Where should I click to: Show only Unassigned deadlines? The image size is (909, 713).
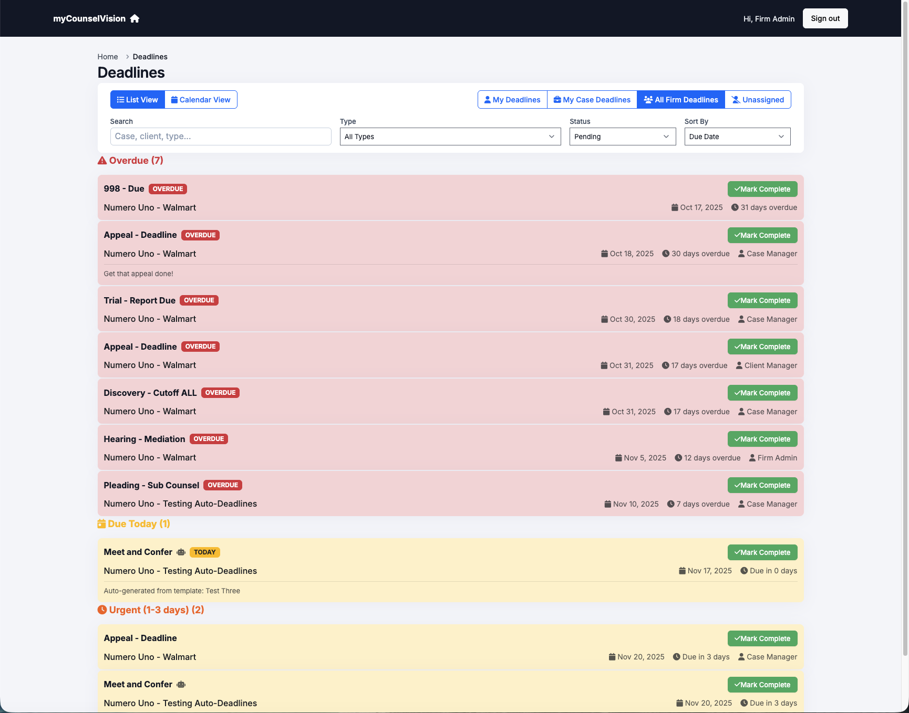758,100
